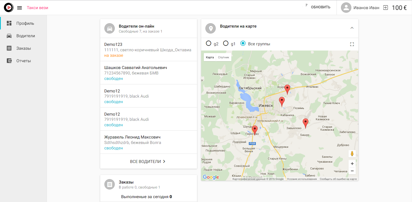
Task: Go to Отчеты in sidebar
Action: click(x=23, y=61)
